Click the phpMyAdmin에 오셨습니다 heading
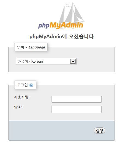The image size is (123, 147). click(x=62, y=36)
